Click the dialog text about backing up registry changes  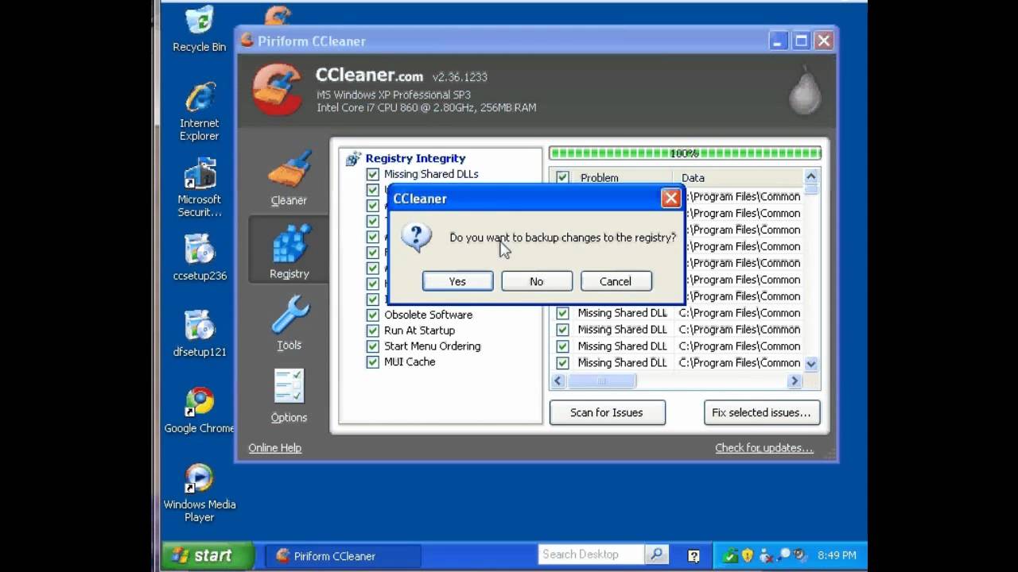point(562,238)
